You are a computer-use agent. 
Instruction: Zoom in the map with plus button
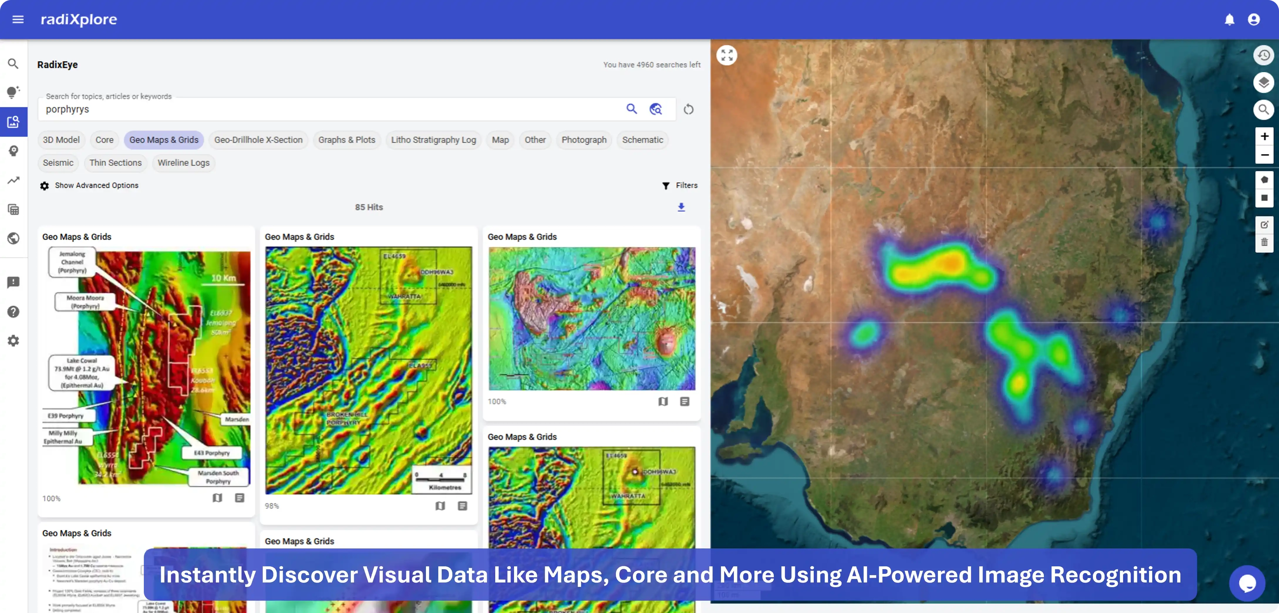point(1265,136)
